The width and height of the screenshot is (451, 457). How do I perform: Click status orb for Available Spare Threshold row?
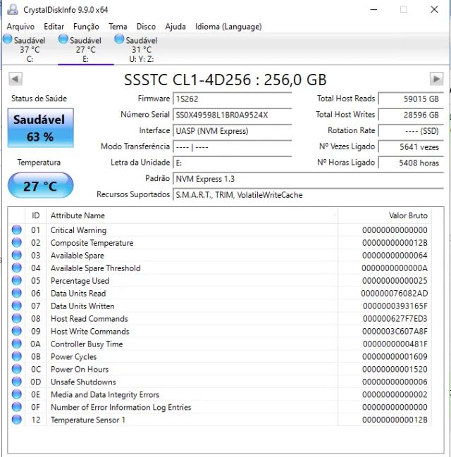pos(17,268)
